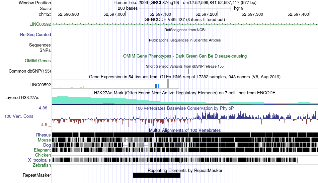The width and height of the screenshot is (318, 183).
Task: Click the 52,597,400 ruler coordinate
Action: pos(298,14)
